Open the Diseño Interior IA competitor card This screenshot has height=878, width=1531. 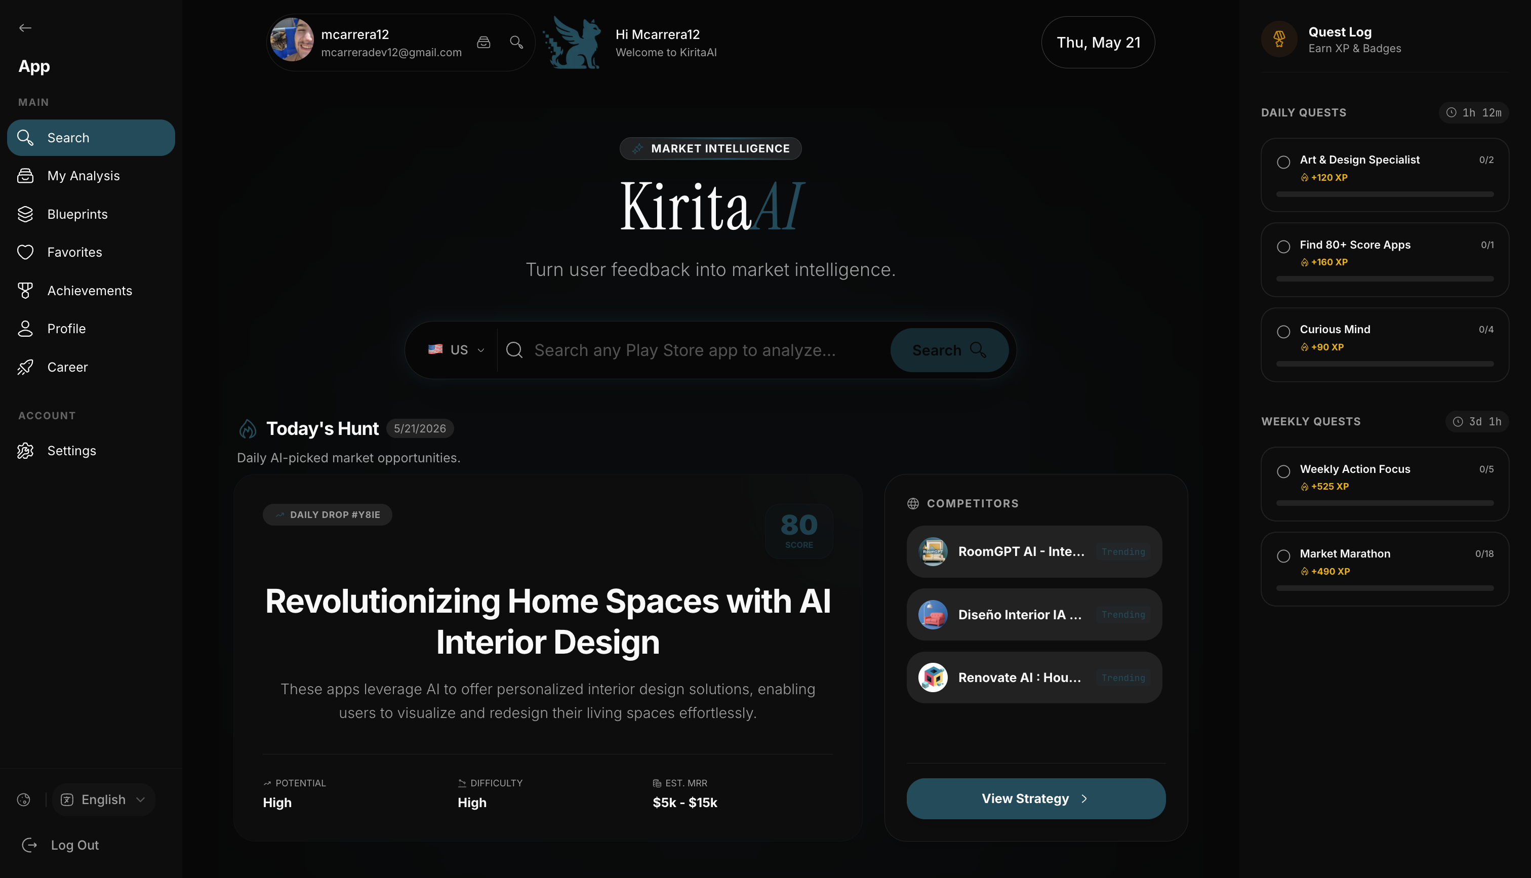(1034, 615)
